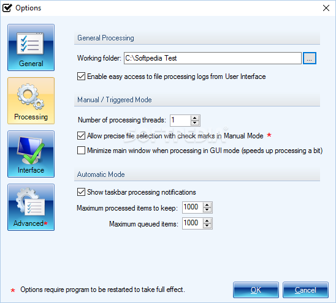
Task: Click the Working folder path field
Action: coord(213,58)
